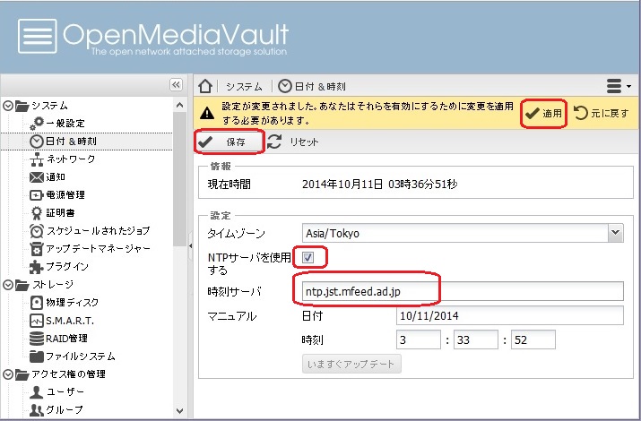Click the clock icon for 日付 & 時刻 in sidebar

click(37, 142)
